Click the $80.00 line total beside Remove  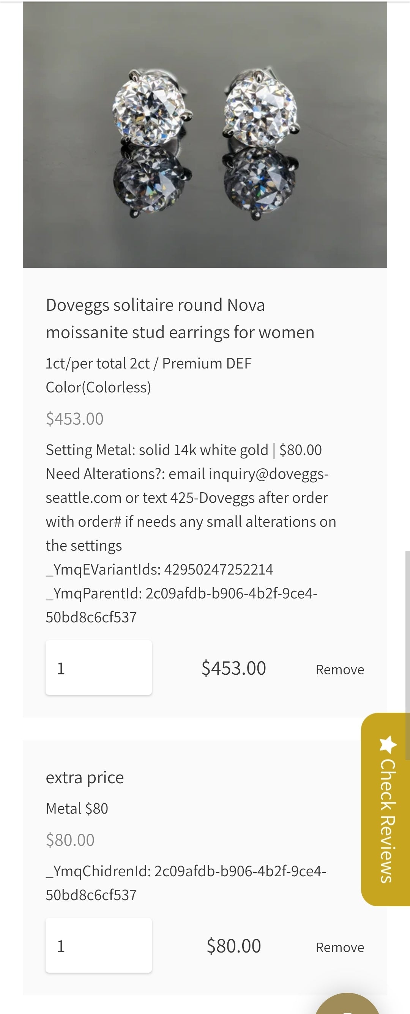point(233,946)
